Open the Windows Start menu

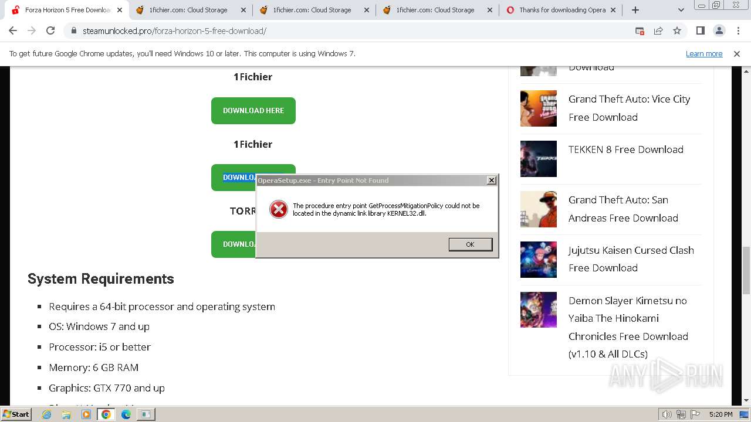16,414
